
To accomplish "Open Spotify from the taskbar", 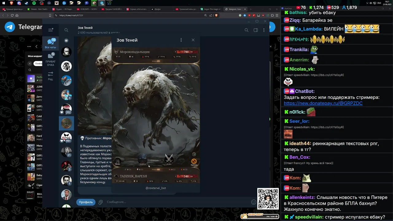I will (x=34, y=3).
